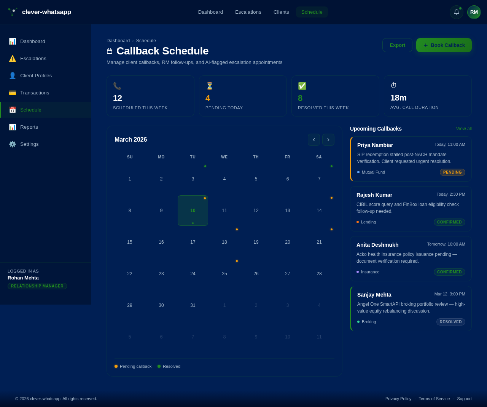The width and height of the screenshot is (487, 407).
Task: Open the Clients tab in the navbar
Action: click(281, 12)
